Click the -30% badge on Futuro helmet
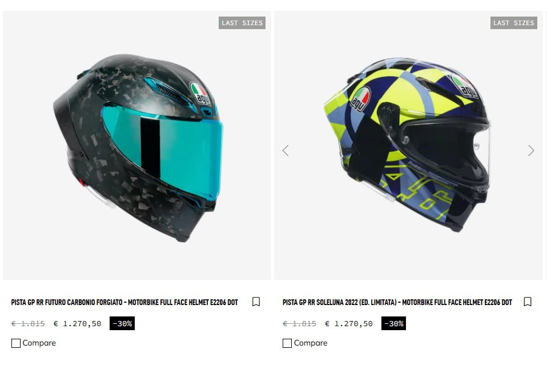This screenshot has width=547, height=373. tap(122, 323)
